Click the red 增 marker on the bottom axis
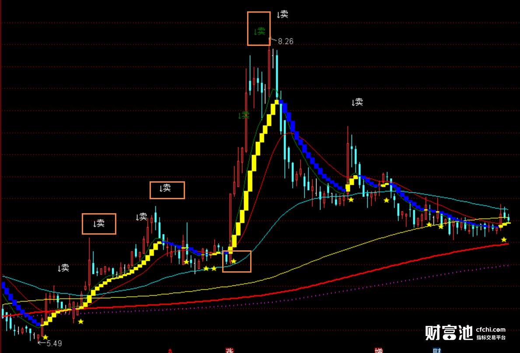The image size is (520, 353). tap(378, 350)
